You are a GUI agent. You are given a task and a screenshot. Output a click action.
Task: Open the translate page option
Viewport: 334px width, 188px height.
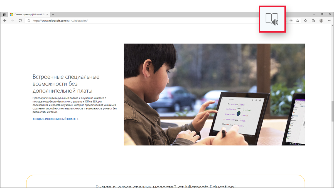291,21
